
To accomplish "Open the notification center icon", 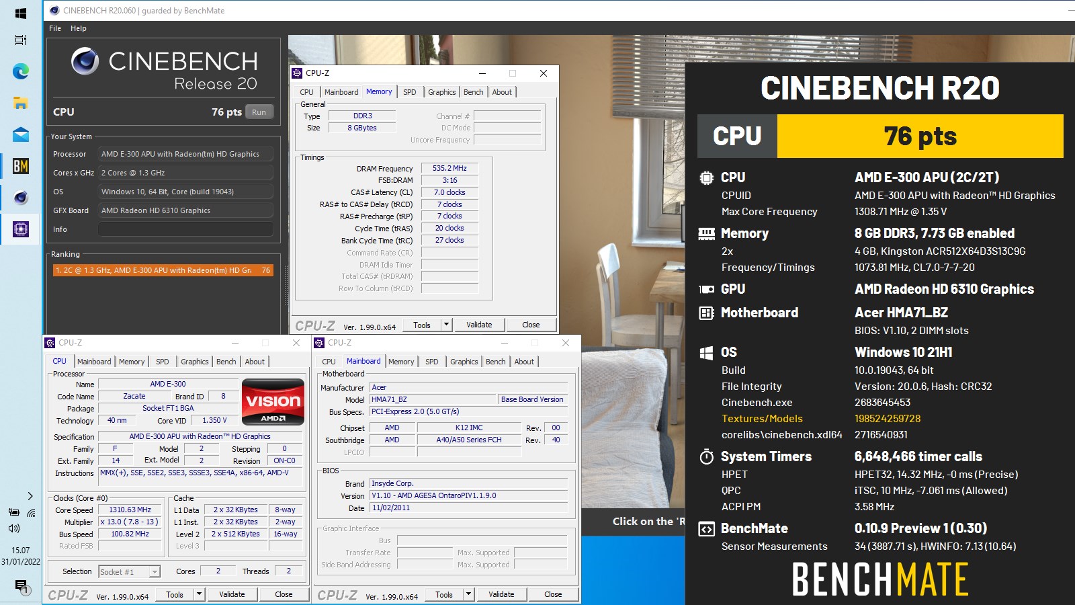I will (21, 587).
